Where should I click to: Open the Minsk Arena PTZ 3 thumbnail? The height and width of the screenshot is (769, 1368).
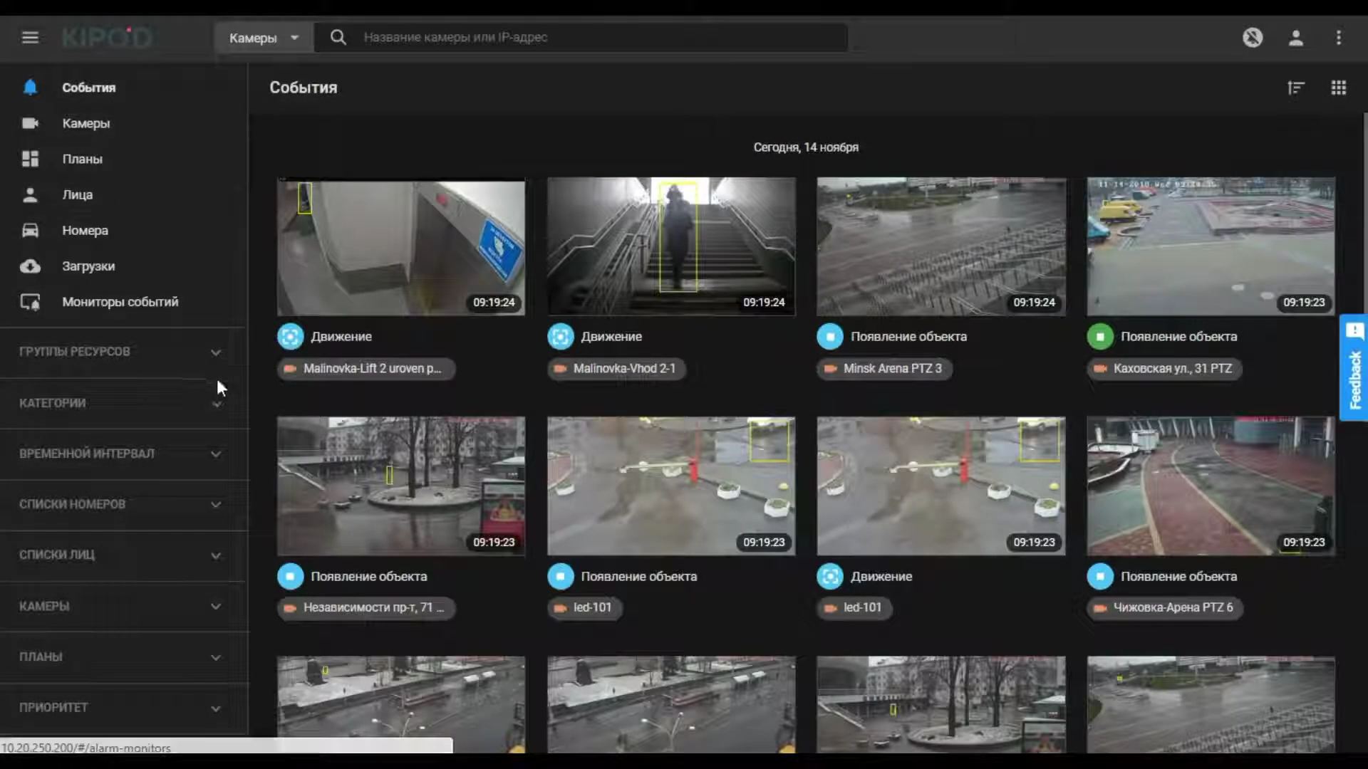tap(941, 246)
